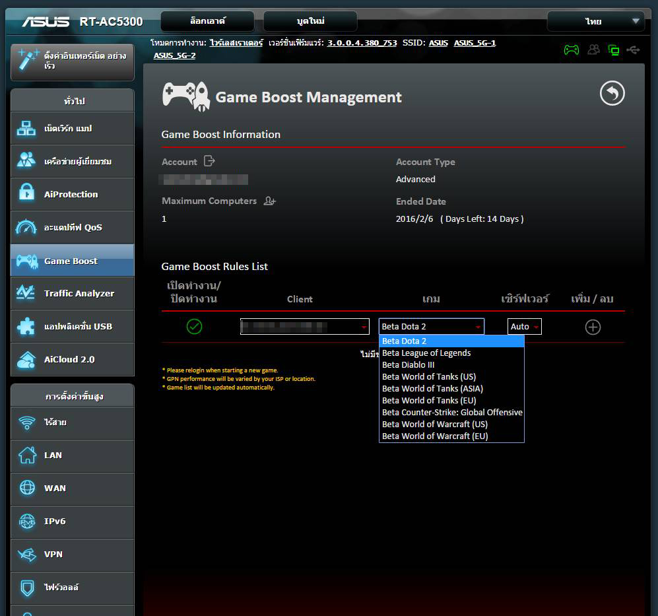Open the Auto server dropdown

(524, 327)
